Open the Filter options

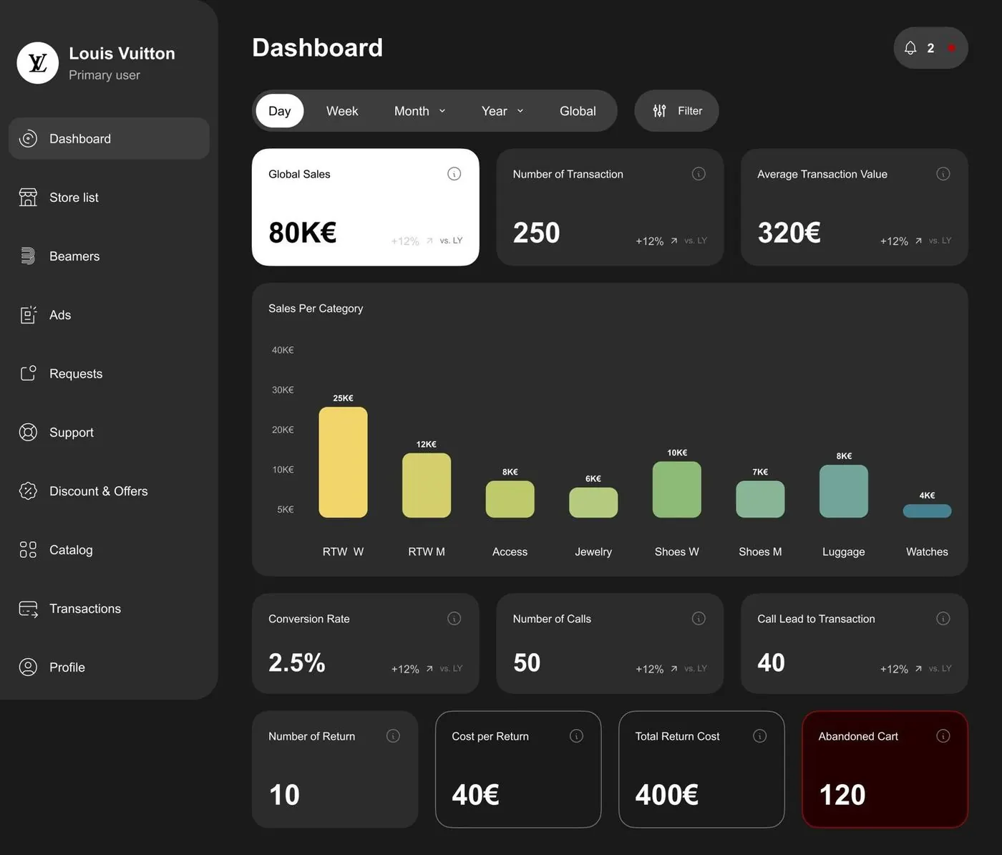tap(676, 111)
